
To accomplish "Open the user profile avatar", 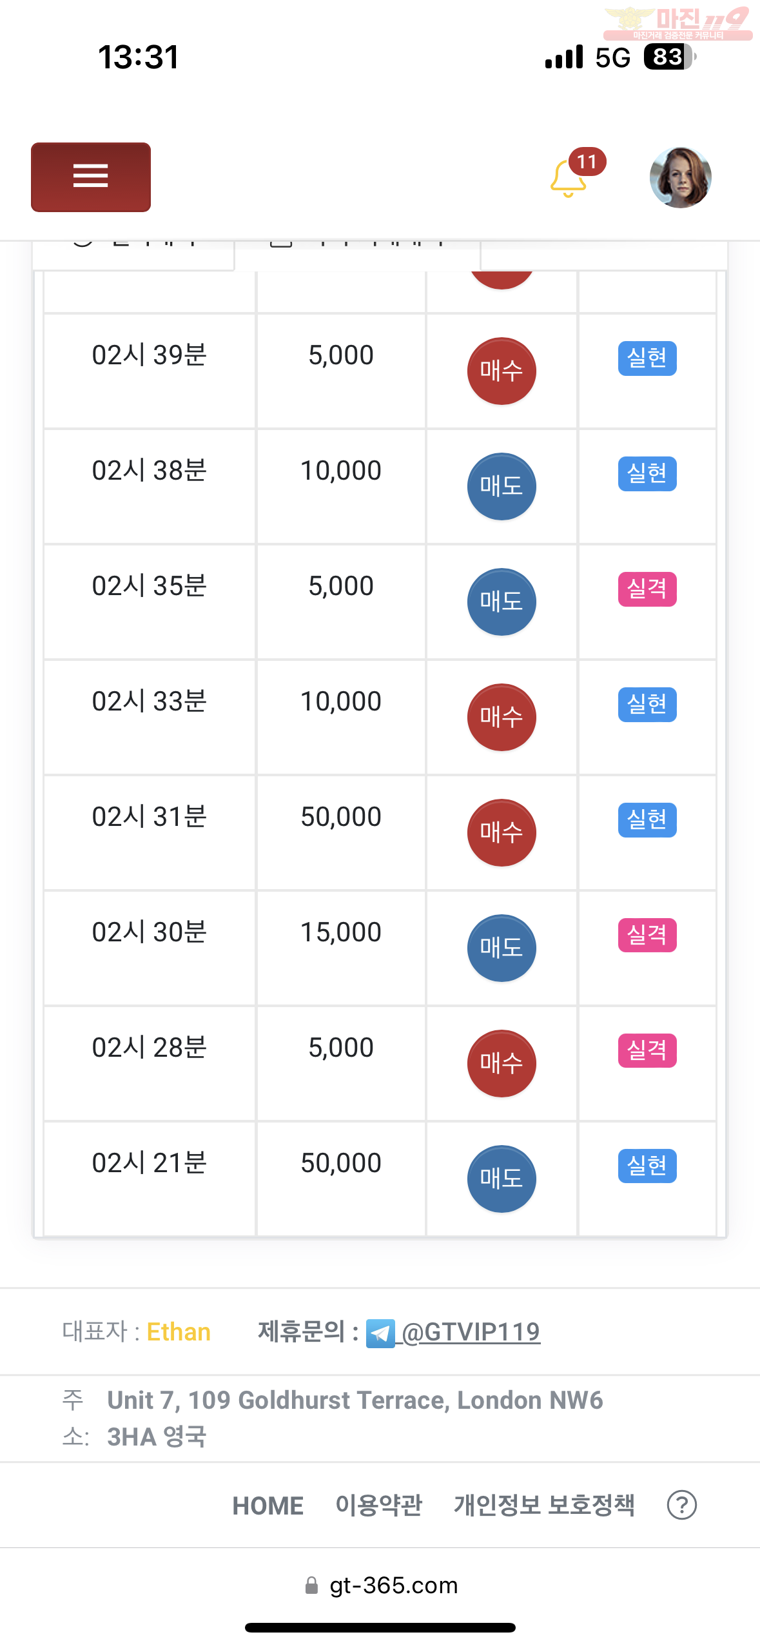I will pos(681,177).
